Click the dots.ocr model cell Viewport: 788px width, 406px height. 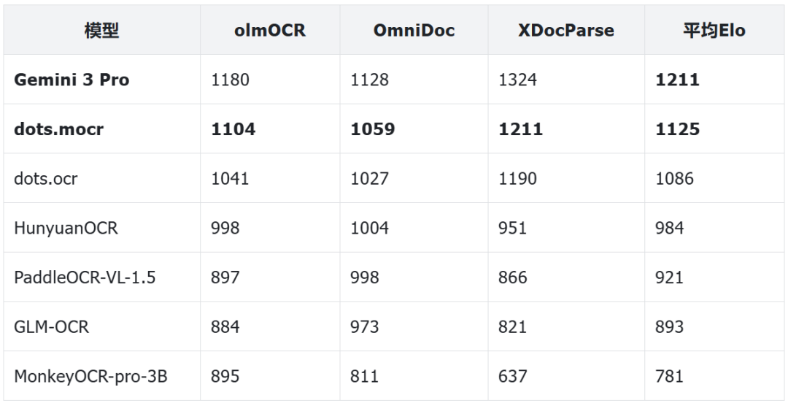click(x=45, y=178)
